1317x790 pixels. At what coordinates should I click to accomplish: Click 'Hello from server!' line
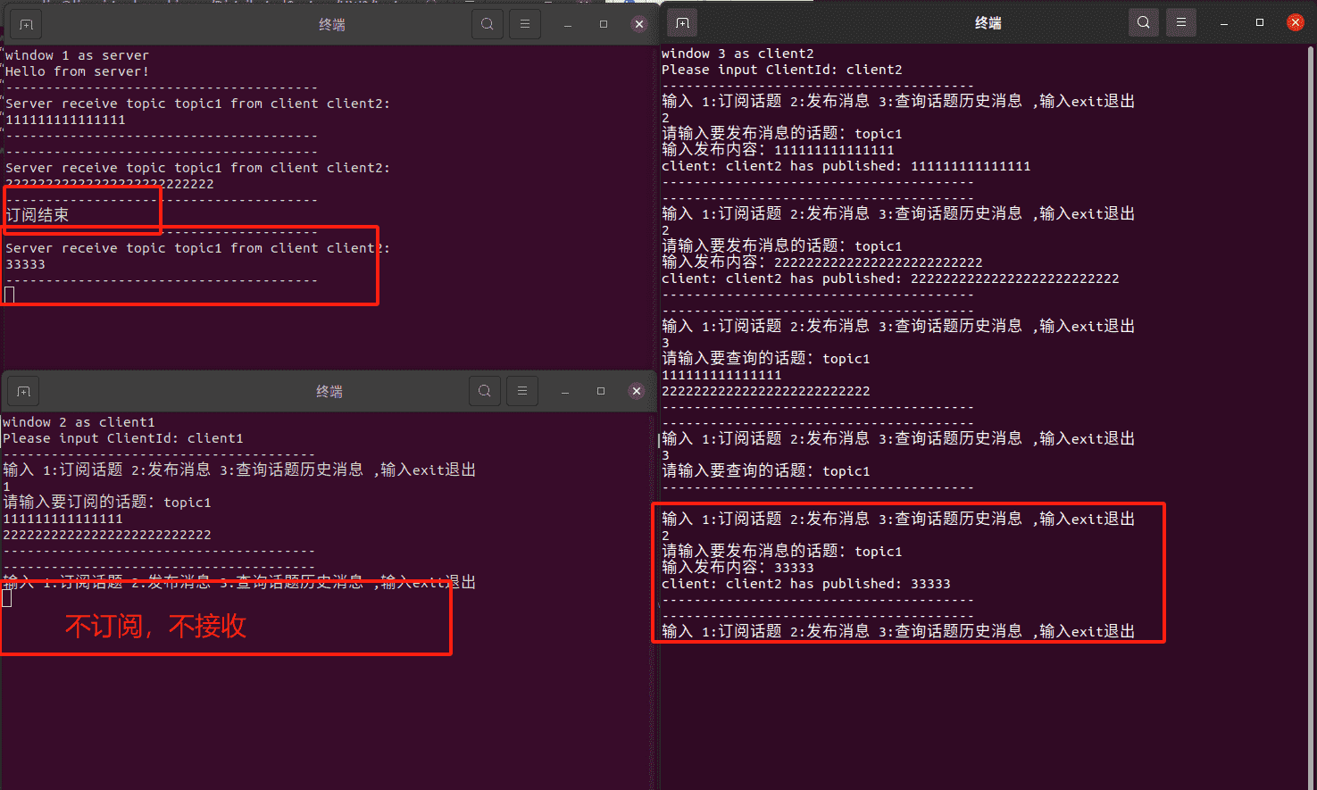(77, 71)
